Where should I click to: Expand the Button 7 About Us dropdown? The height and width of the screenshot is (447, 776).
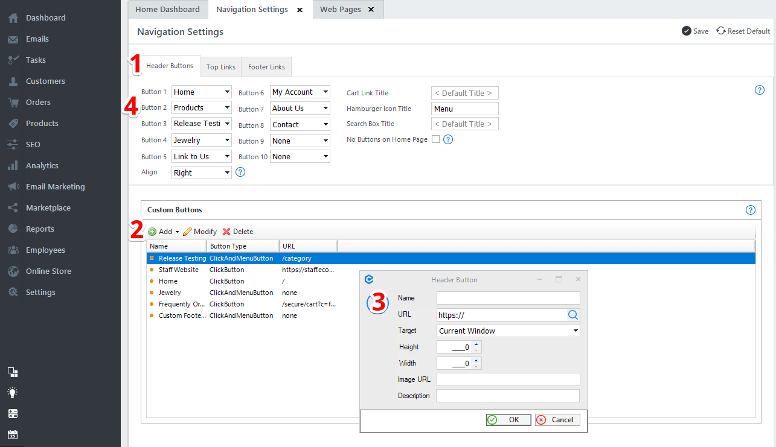tap(300, 109)
